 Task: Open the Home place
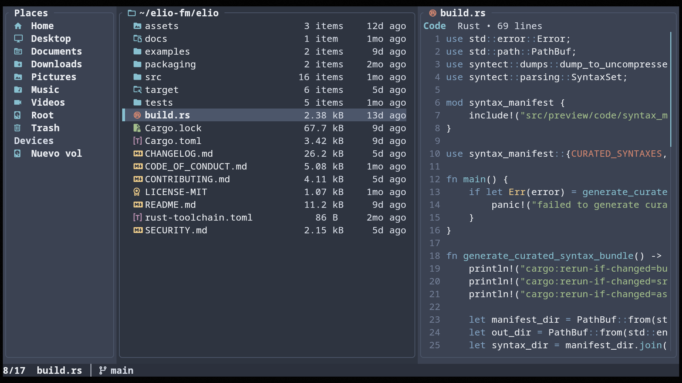click(x=42, y=26)
